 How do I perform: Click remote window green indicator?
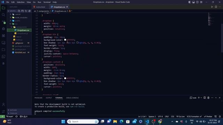click(2, 117)
